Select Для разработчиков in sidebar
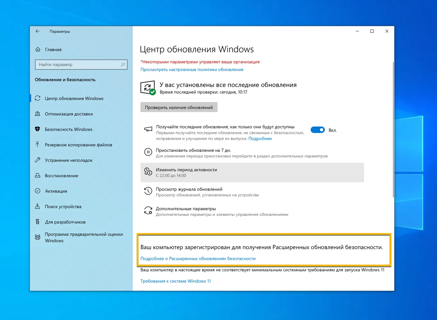This screenshot has height=320, width=437. [65, 222]
